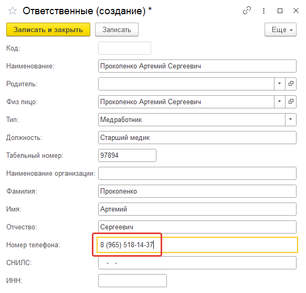This screenshot has height=293, width=306.
Task: Click Записать и закрыть button
Action: click(x=48, y=30)
